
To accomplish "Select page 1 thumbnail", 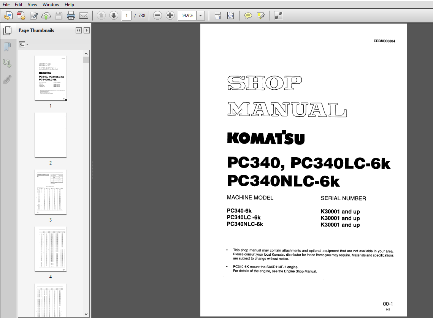I will [x=51, y=78].
